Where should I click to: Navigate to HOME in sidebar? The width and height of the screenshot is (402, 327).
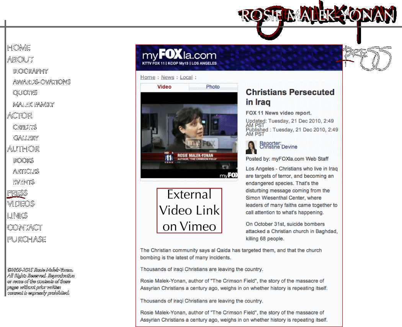19,48
